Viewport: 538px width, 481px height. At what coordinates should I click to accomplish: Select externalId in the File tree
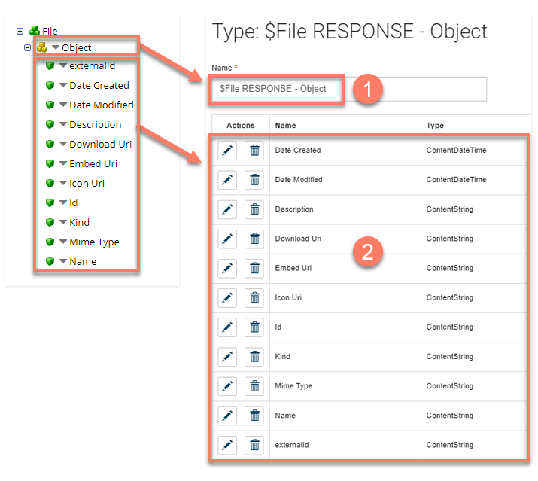92,65
